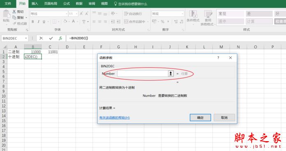Screen dimensions: 286x151
Task: Click the Decrease Decimal icon
Action: coord(182,21)
